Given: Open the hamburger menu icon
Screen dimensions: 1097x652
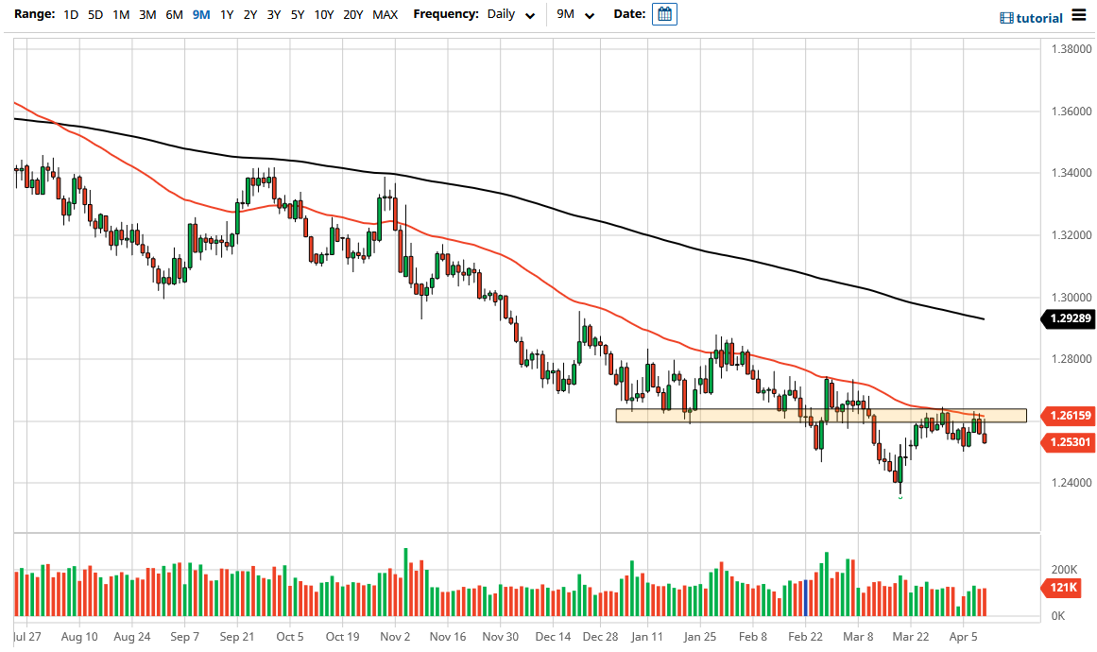Looking at the screenshot, I should [1078, 15].
